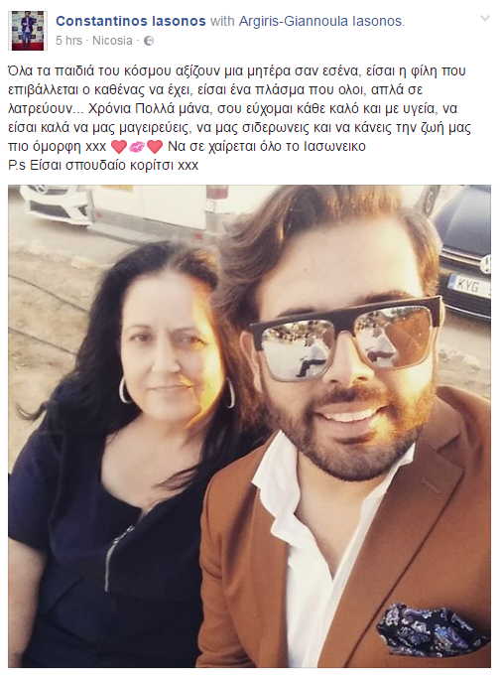Screen dimensions: 501x679
Task: Open the Constantinos Iasonos profile name link
Action: click(x=131, y=21)
